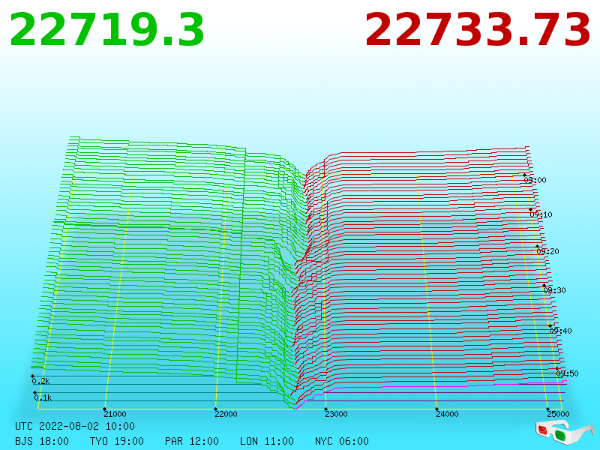This screenshot has width=600, height=450.
Task: Click the 21000 price axis label
Action: pyautogui.click(x=115, y=414)
